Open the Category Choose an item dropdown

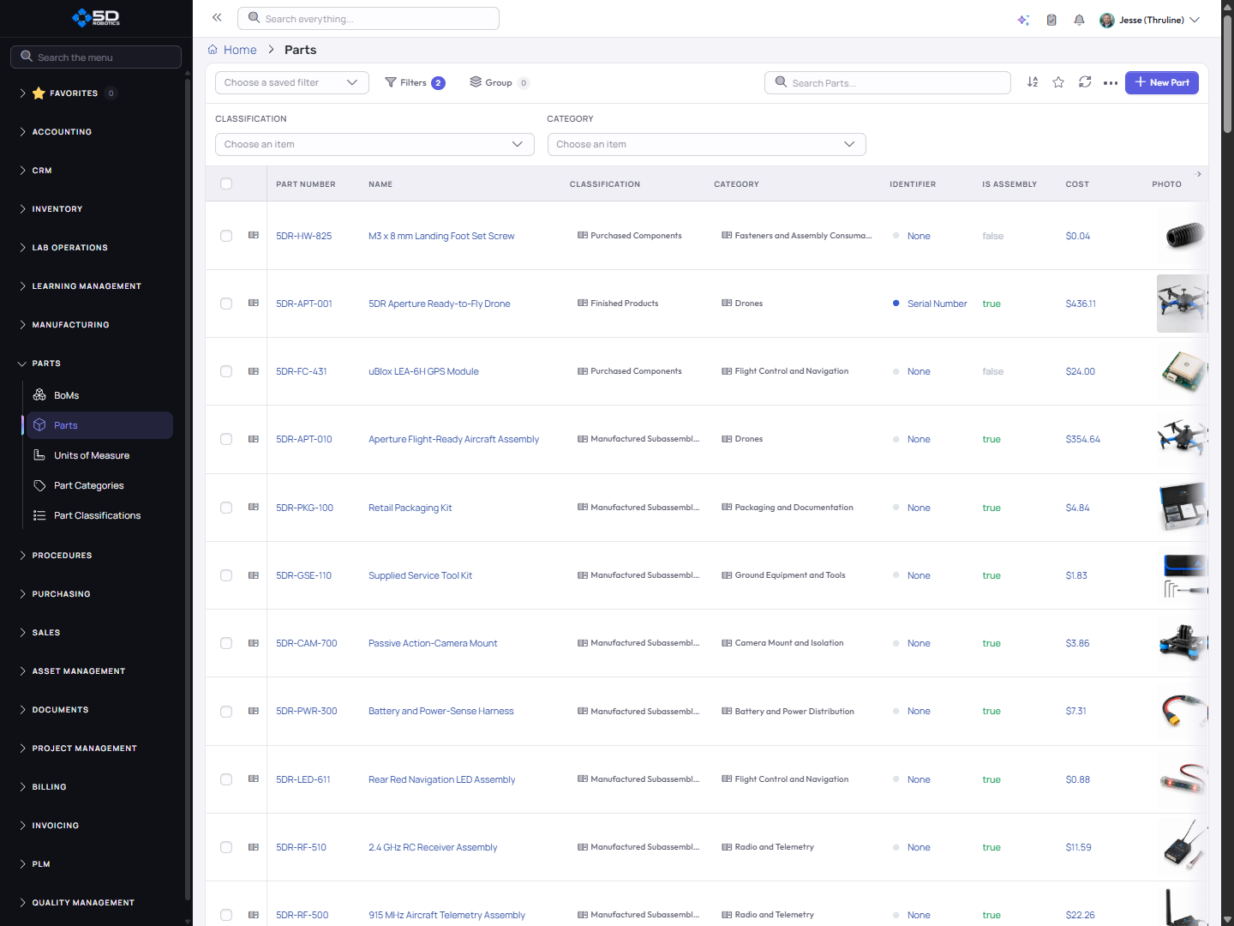[x=707, y=144]
